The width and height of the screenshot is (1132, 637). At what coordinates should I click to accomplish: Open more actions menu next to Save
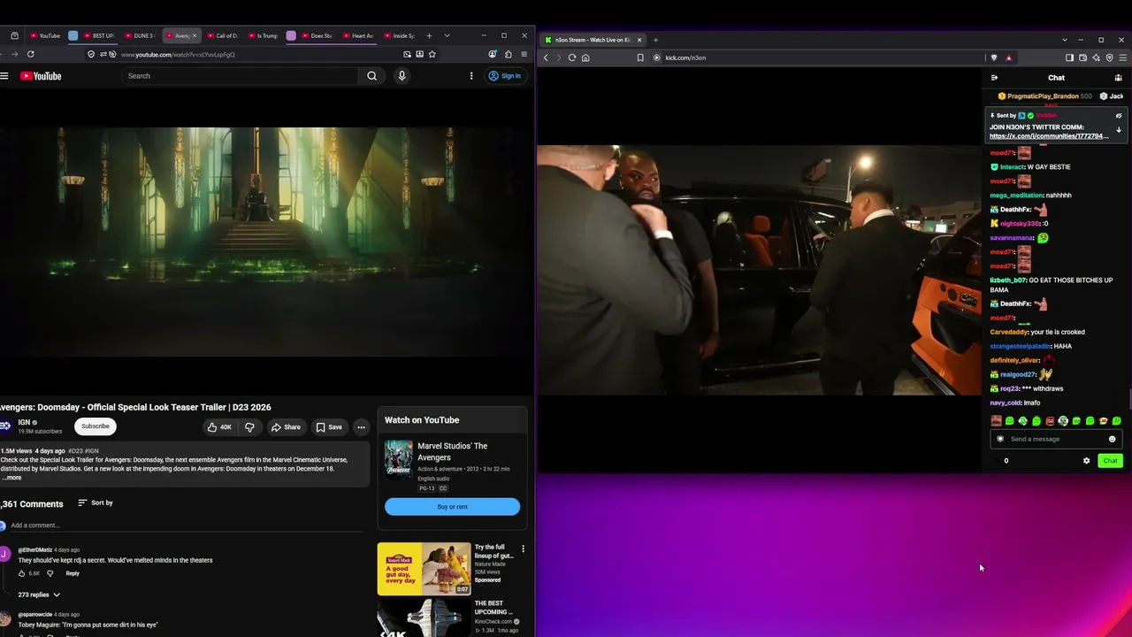[361, 427]
